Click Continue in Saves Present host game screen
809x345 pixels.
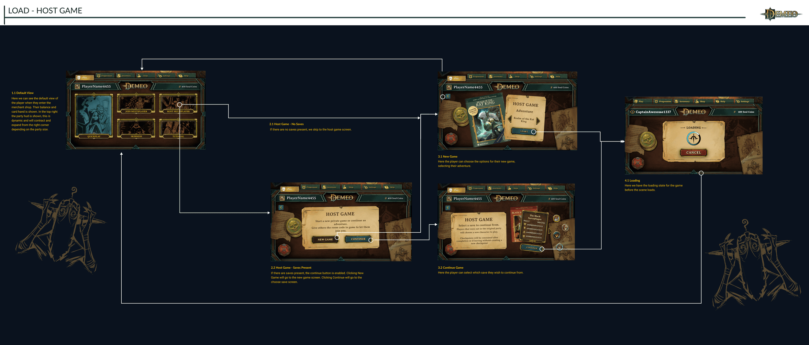tap(358, 239)
